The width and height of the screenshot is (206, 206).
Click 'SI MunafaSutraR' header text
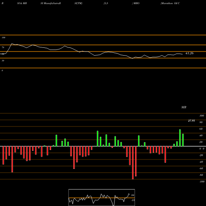pyautogui.click(x=51, y=3)
